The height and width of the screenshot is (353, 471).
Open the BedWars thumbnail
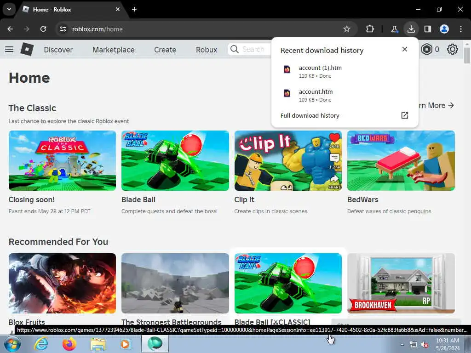401,160
